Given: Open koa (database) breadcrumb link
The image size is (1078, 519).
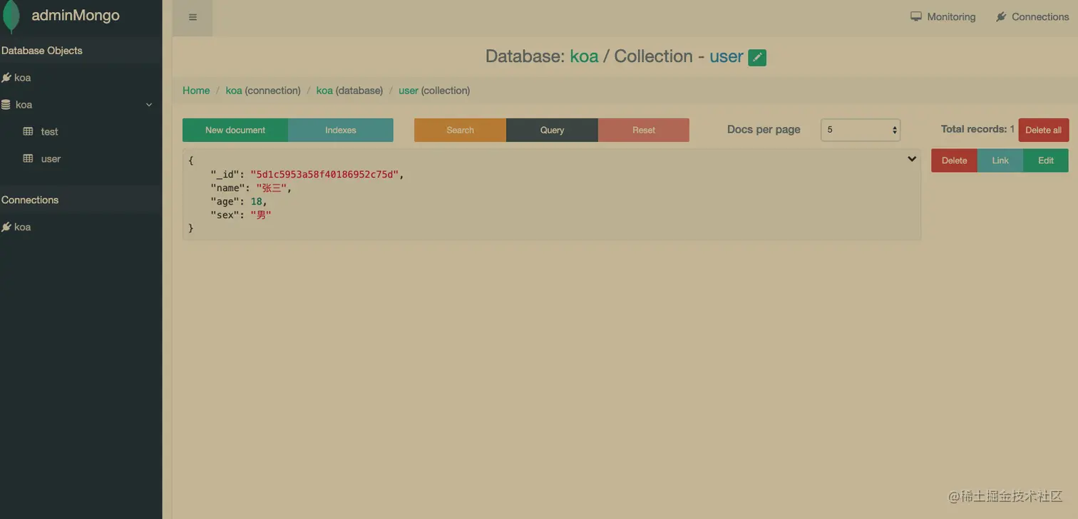Looking at the screenshot, I should click(x=324, y=91).
